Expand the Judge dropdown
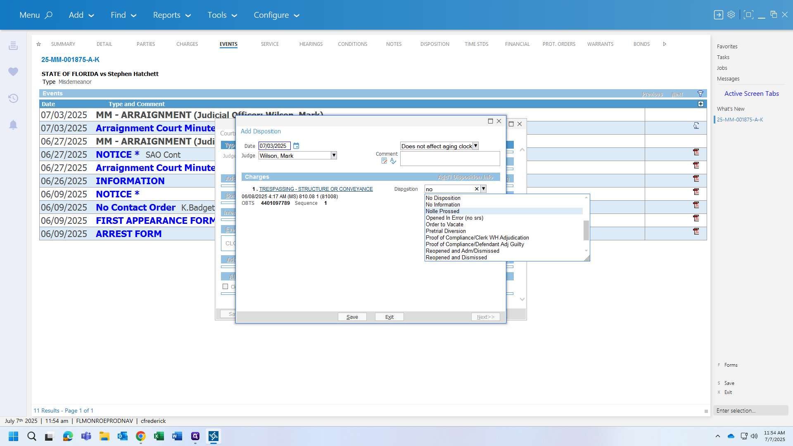Viewport: 793px width, 446px height. 334,156
